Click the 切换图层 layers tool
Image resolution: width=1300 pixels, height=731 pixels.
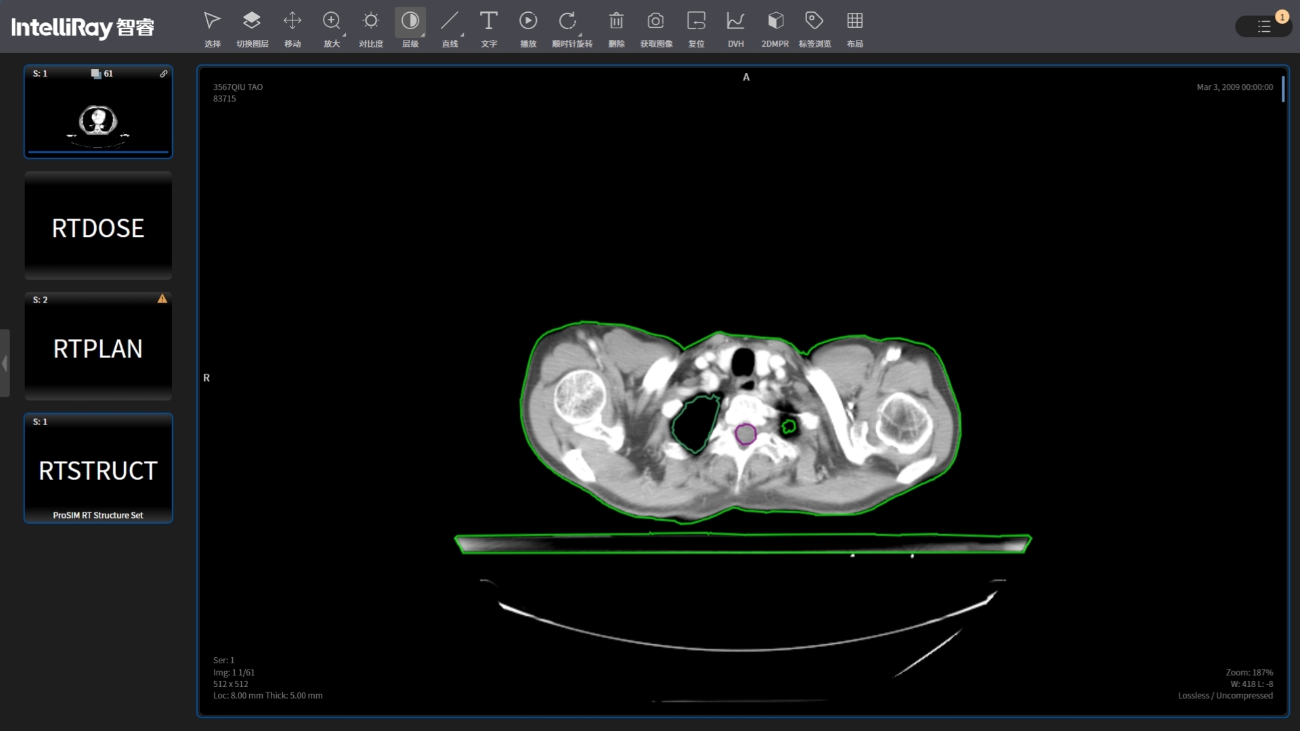(252, 28)
